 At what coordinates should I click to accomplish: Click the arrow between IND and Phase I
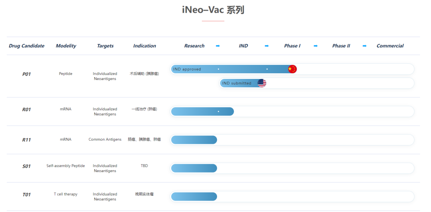click(x=267, y=46)
